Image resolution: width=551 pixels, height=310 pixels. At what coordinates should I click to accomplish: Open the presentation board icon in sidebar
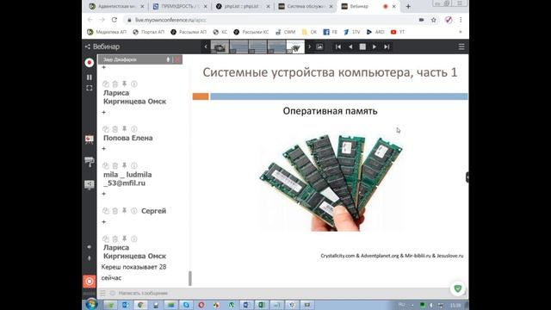click(90, 139)
